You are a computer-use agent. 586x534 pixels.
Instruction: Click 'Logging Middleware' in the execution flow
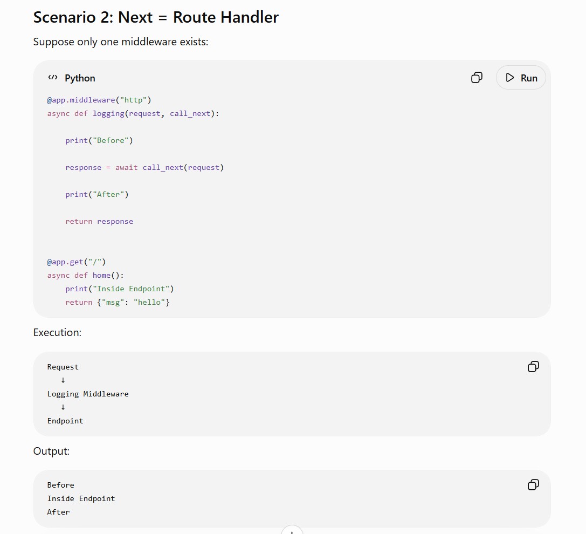[x=88, y=394]
